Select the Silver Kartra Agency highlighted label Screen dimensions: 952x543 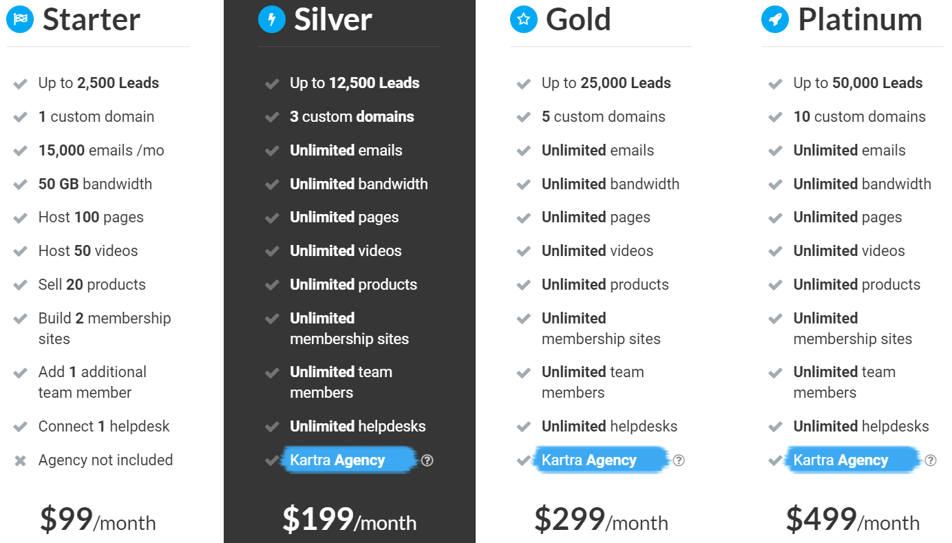[x=348, y=460]
